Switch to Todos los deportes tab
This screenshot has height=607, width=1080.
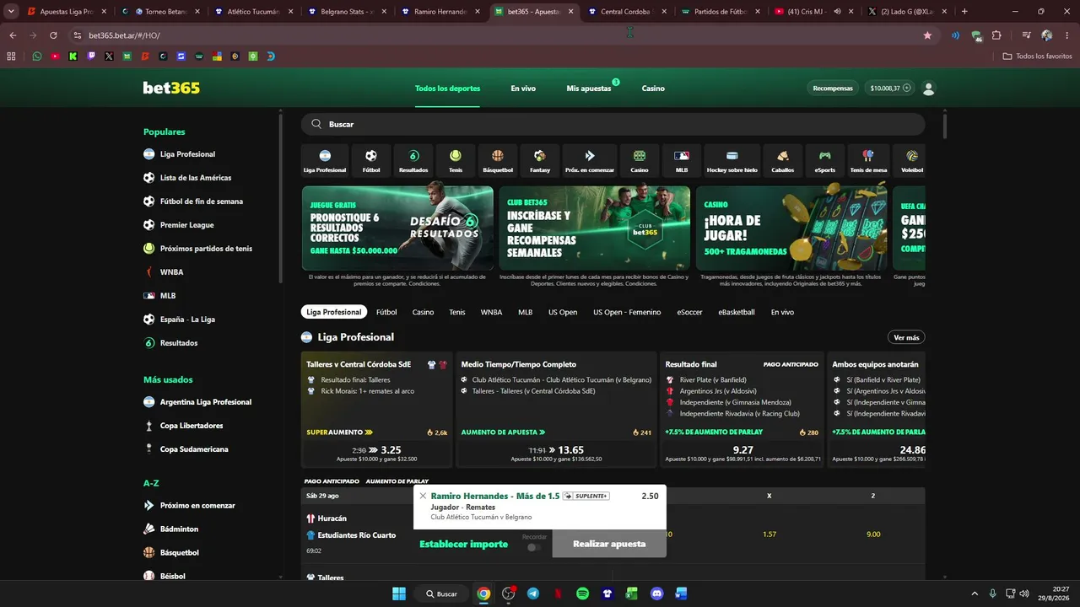click(x=447, y=89)
